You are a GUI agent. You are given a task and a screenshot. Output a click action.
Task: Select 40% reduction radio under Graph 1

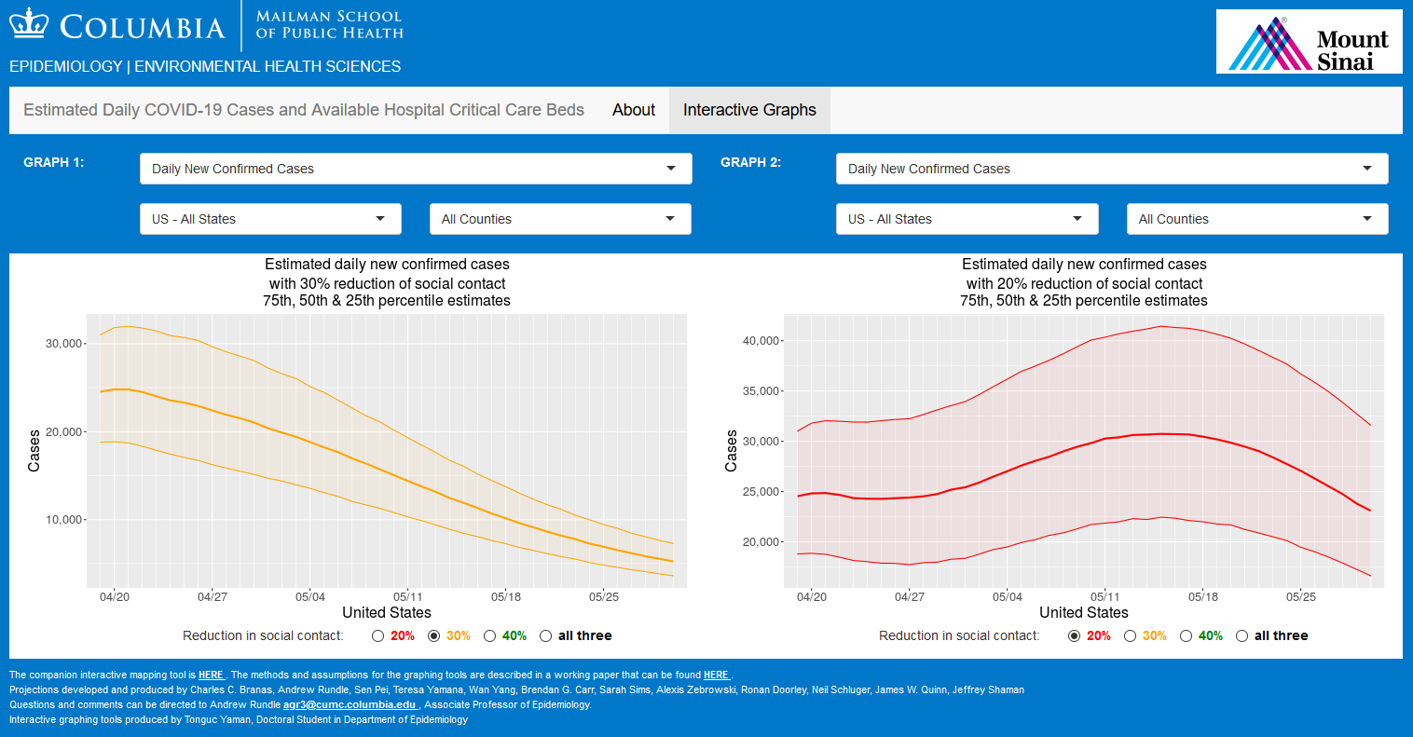[x=490, y=636]
